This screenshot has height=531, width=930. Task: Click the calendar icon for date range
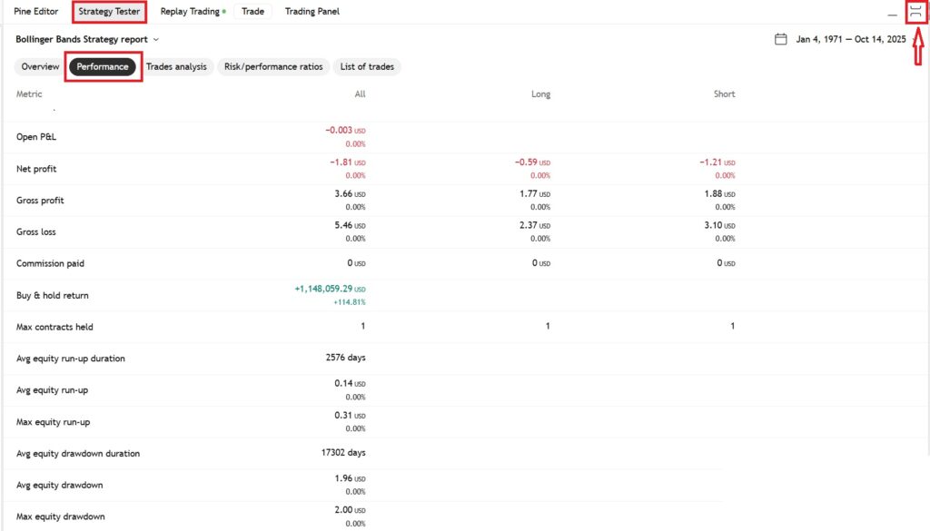pyautogui.click(x=780, y=39)
